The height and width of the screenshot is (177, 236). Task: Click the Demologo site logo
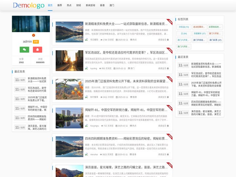click(x=29, y=6)
